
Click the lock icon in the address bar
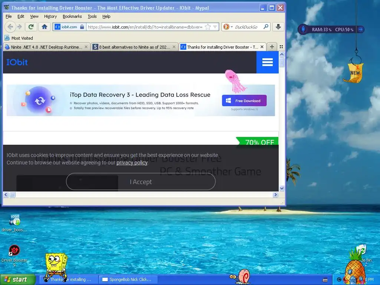[x=82, y=27]
